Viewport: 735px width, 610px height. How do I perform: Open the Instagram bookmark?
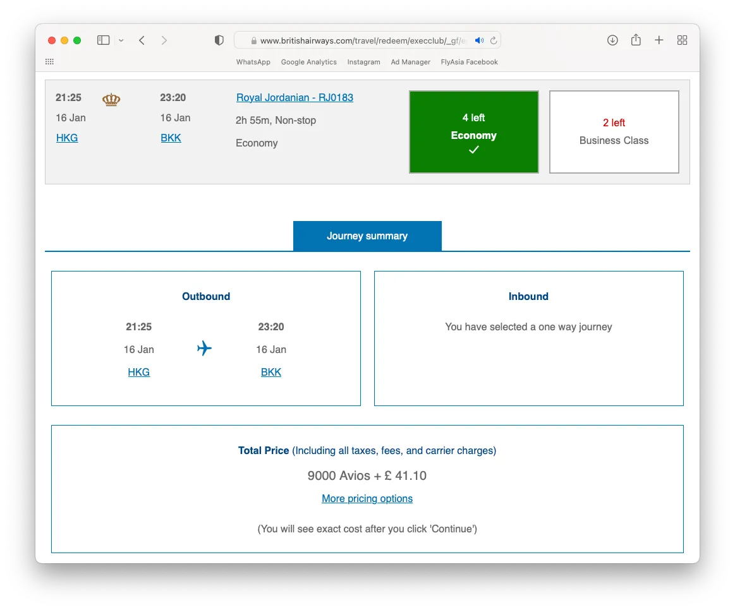tap(364, 62)
